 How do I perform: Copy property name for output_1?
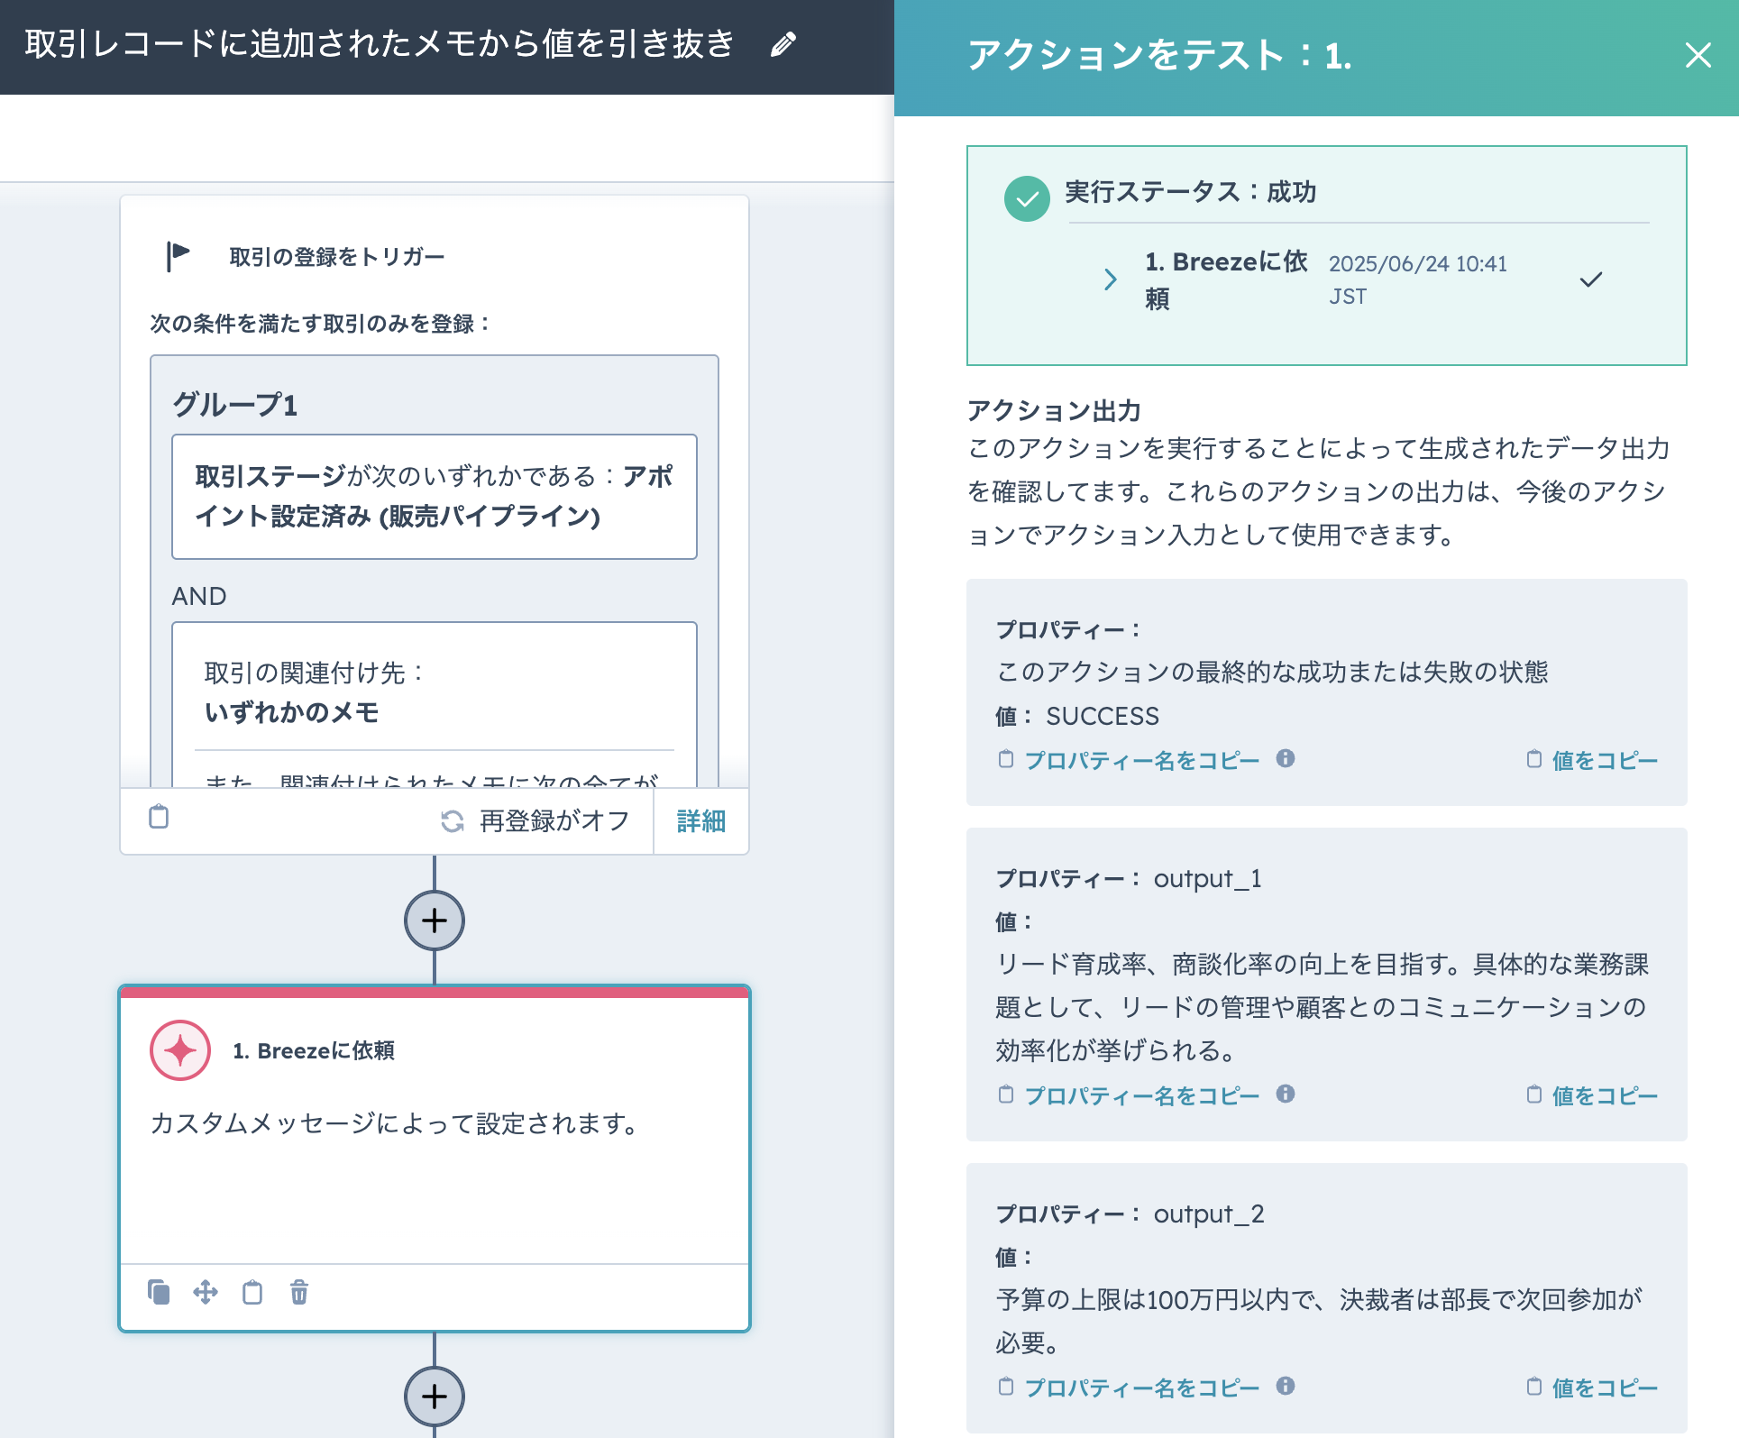(x=1141, y=1095)
